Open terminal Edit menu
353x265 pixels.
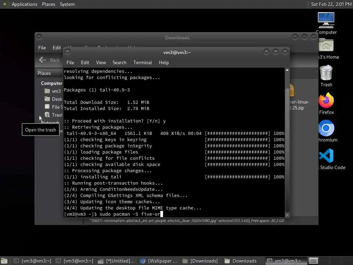coord(85,63)
